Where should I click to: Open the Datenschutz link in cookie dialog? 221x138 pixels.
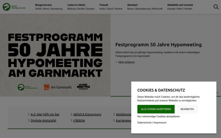(x=144, y=123)
